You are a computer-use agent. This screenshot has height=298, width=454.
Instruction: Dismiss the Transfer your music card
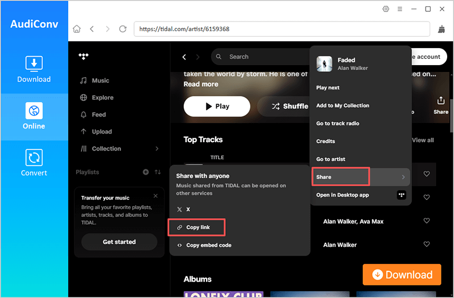click(x=155, y=196)
